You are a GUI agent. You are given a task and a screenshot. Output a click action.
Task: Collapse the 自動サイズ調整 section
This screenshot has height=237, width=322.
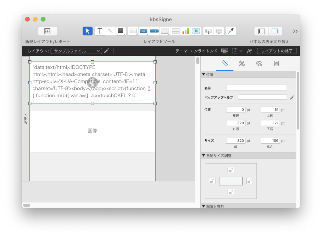point(203,156)
